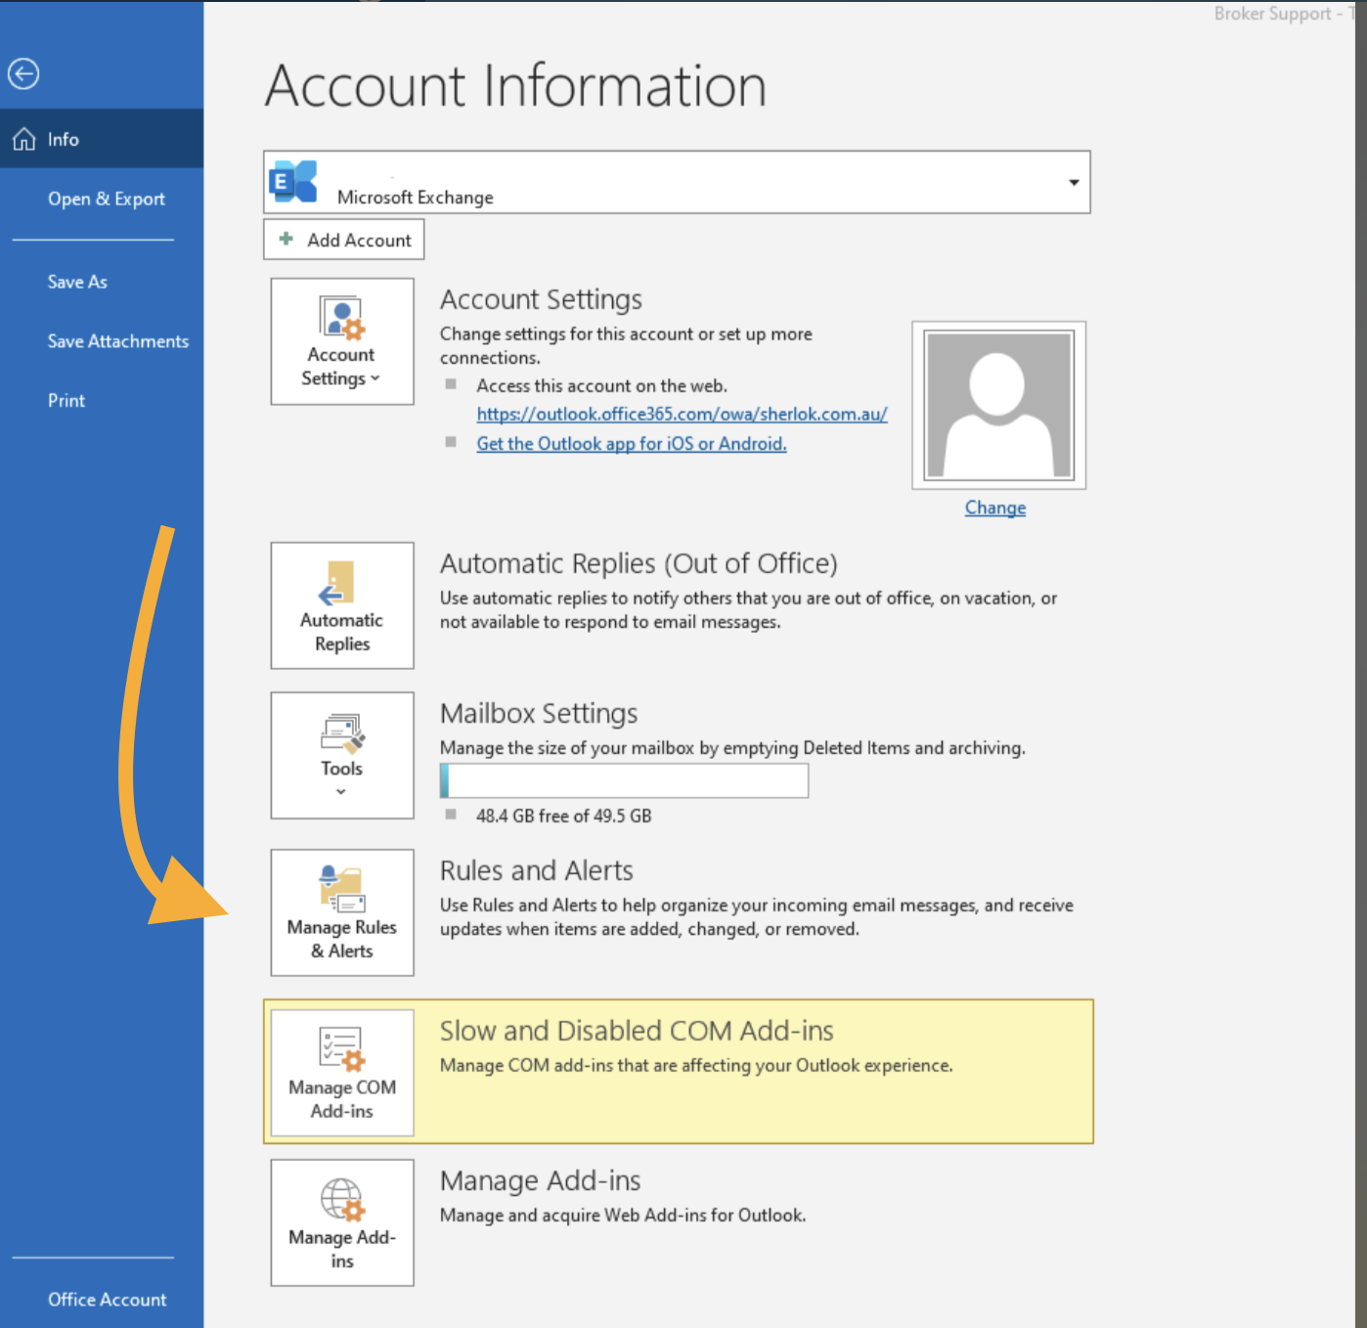Click the Add Account button
Viewport: 1367px width, 1328px height.
[x=343, y=240]
